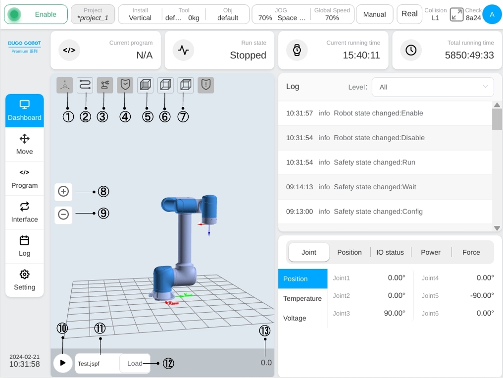Toggle the coordinate axes display icon
Screen dimensions: 503x378
point(64,85)
